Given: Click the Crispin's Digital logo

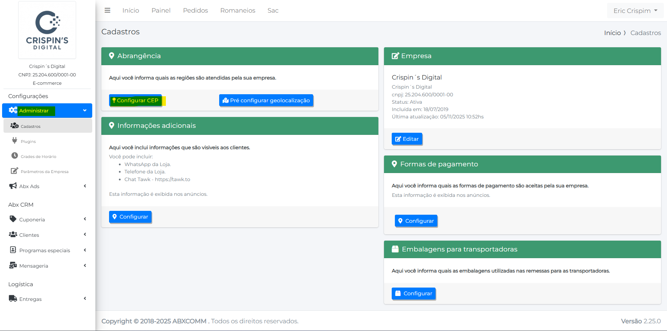Looking at the screenshot, I should coord(47,30).
